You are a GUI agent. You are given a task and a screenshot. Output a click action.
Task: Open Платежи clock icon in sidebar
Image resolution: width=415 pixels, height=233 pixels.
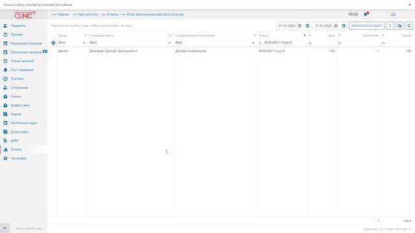(5, 79)
